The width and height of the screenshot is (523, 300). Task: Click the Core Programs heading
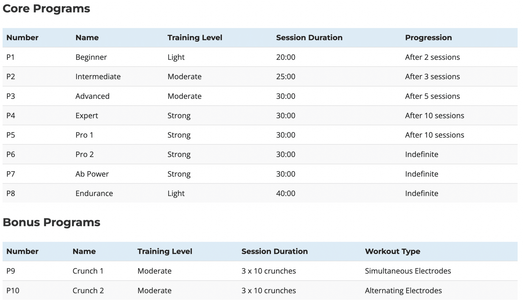[x=46, y=9]
